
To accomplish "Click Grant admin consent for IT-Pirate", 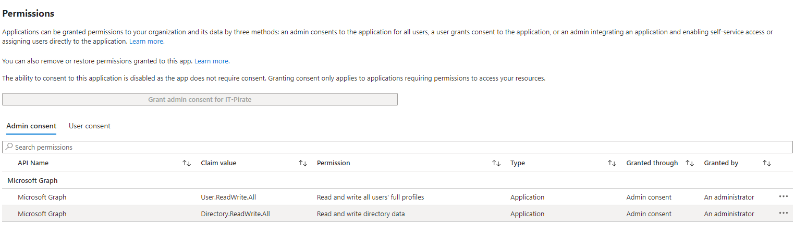I will [x=200, y=99].
